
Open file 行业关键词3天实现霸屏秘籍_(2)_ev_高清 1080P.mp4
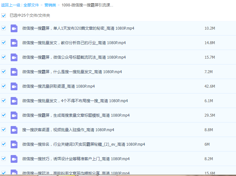pos(84,144)
